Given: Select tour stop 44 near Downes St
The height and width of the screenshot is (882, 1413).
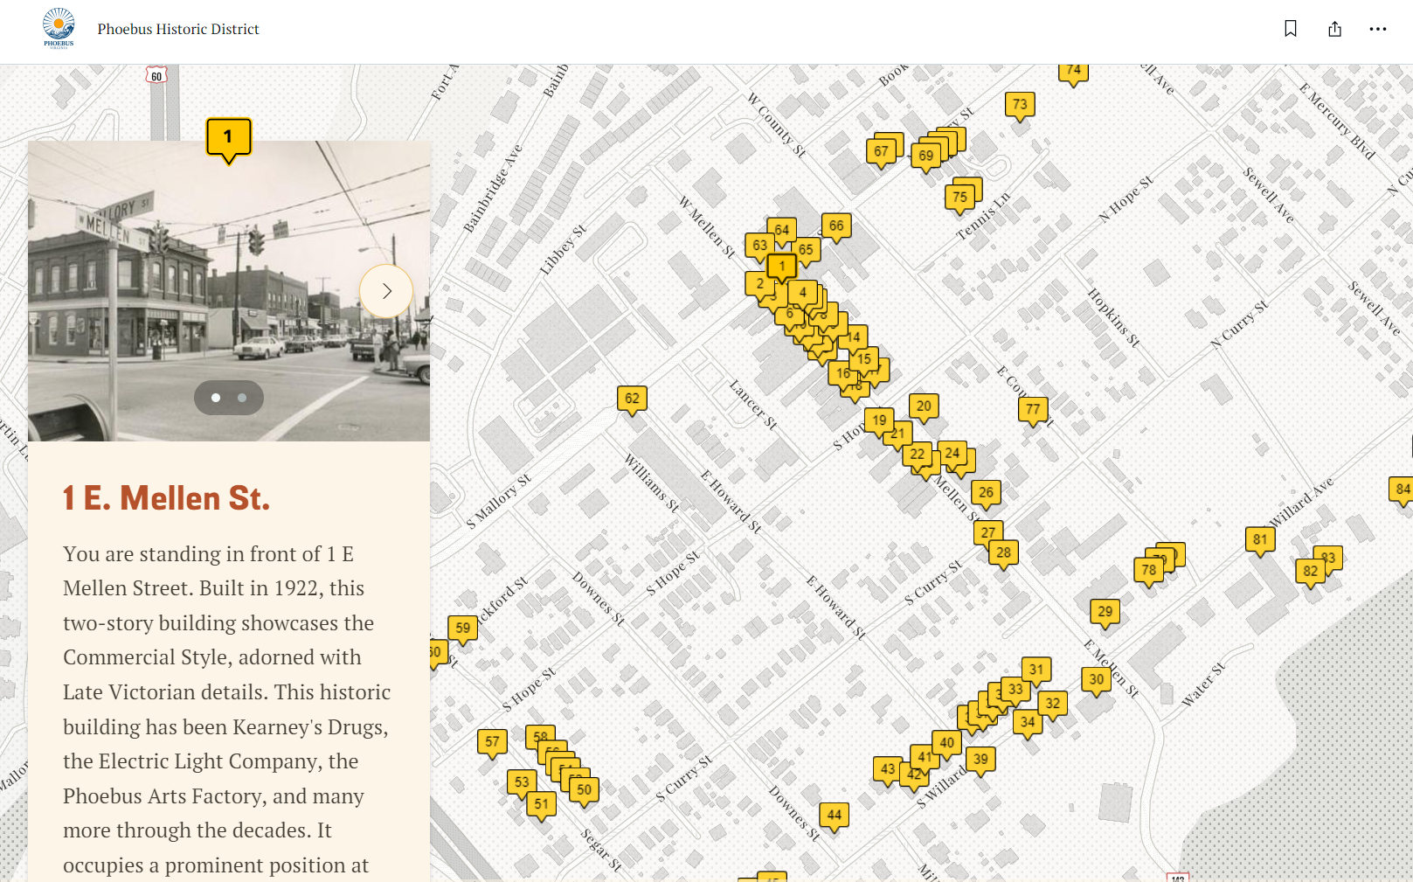Looking at the screenshot, I should [x=834, y=813].
